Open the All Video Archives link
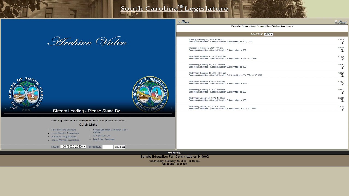This screenshot has height=196, width=349. (102, 136)
